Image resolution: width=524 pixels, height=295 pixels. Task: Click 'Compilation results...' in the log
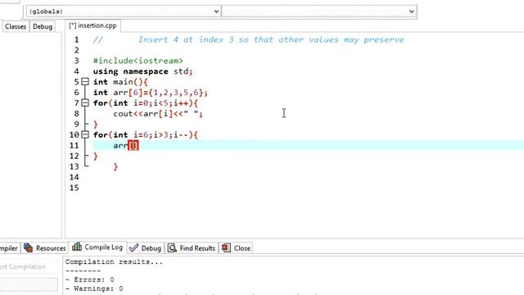114,262
